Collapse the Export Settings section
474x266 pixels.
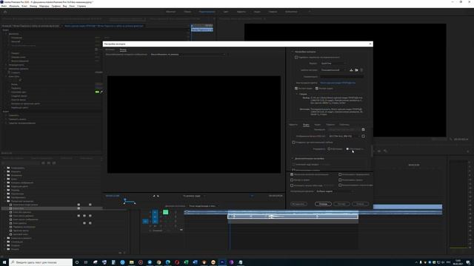(293, 52)
